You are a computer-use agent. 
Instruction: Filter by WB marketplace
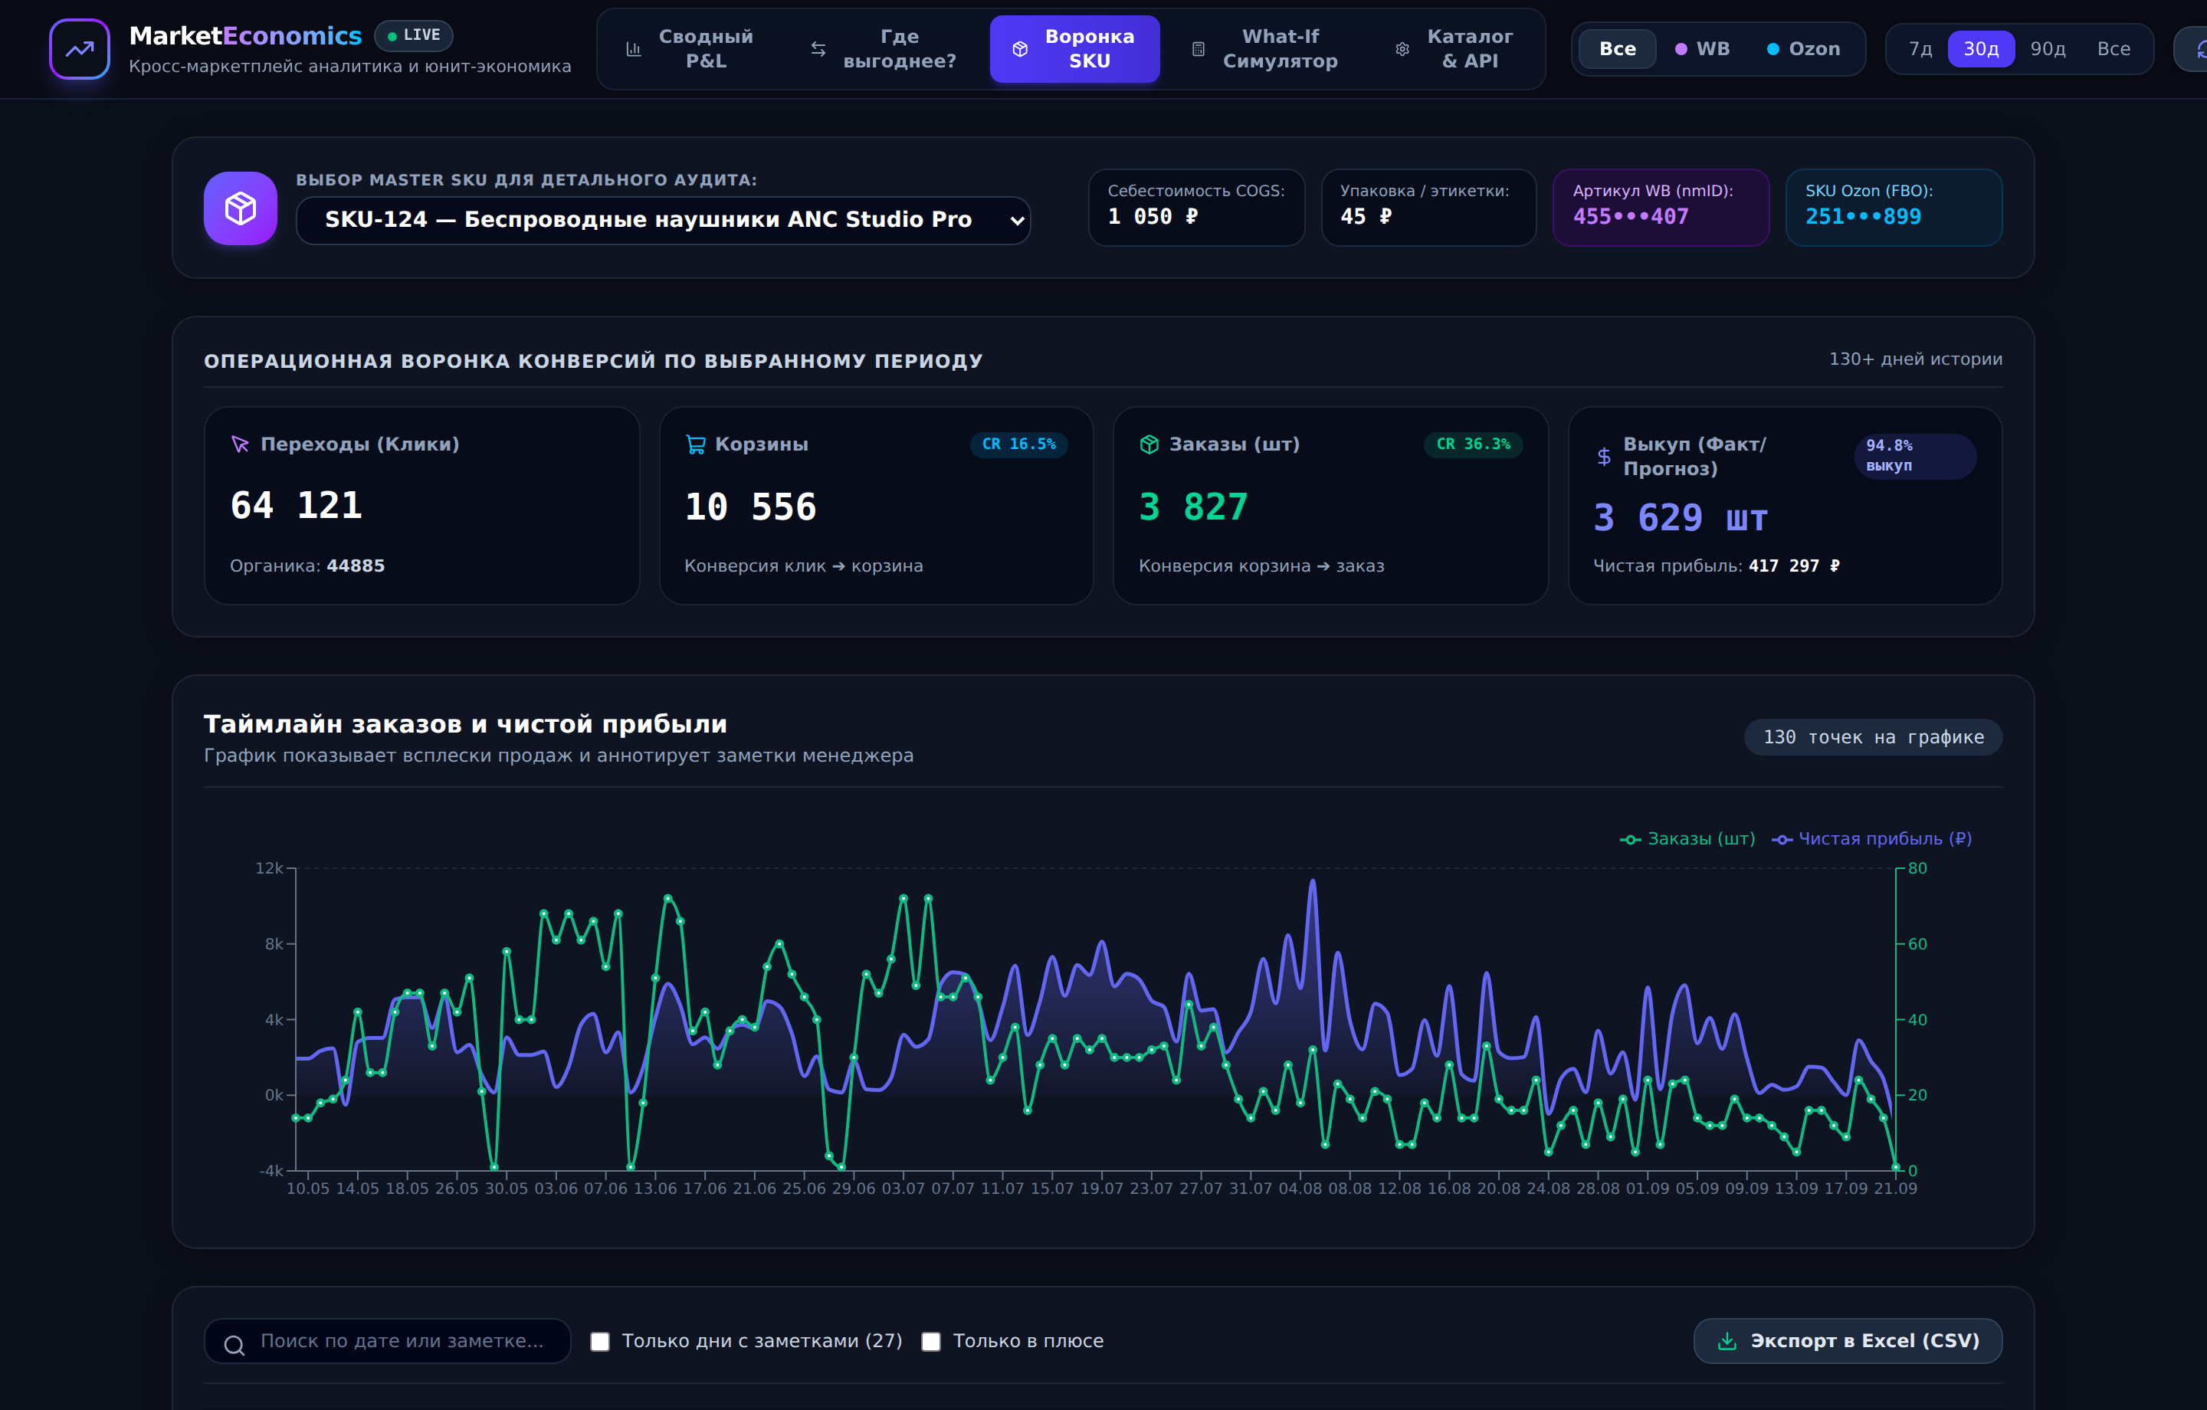click(x=1702, y=48)
